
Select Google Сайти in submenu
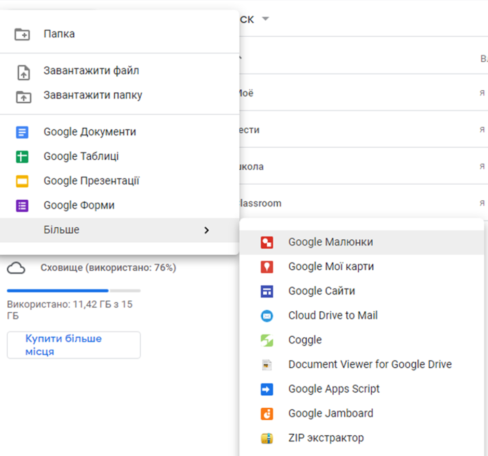point(362,292)
